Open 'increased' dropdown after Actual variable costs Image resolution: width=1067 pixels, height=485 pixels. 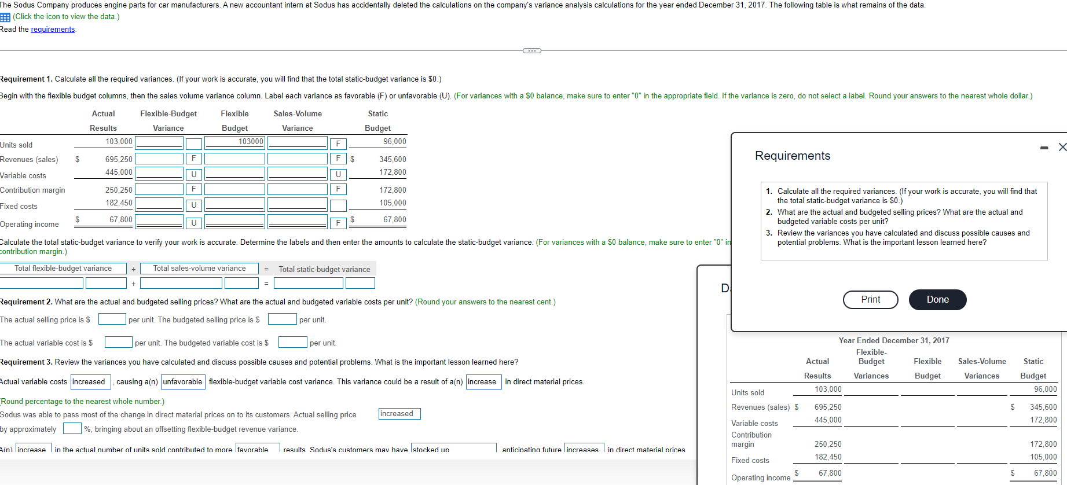click(x=91, y=382)
